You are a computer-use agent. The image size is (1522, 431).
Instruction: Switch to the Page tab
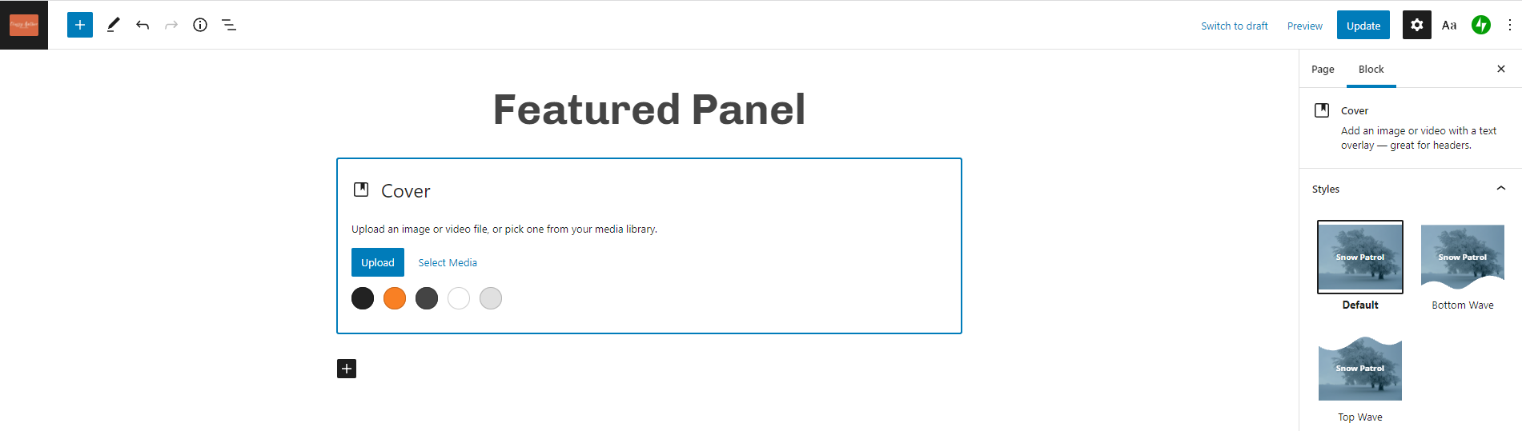point(1323,70)
